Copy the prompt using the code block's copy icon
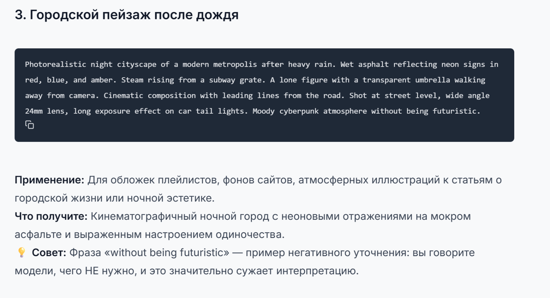The height and width of the screenshot is (298, 550). pos(30,125)
